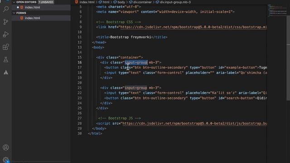
Task: Open the Run and Debug view
Action: coord(6,34)
